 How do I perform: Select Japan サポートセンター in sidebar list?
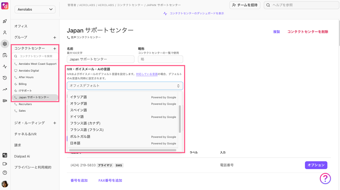35,97
